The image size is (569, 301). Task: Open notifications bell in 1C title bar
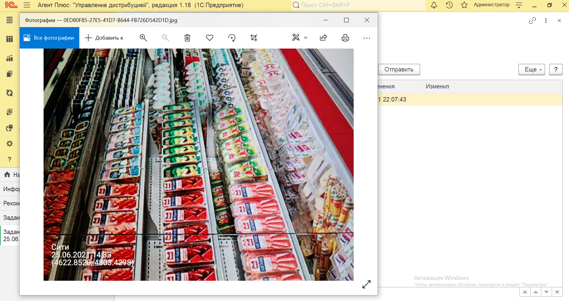click(434, 5)
